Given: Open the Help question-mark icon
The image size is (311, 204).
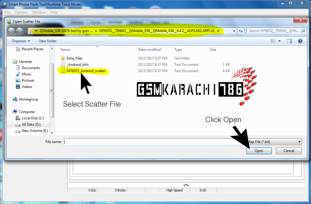Looking at the screenshot, I should click(300, 41).
